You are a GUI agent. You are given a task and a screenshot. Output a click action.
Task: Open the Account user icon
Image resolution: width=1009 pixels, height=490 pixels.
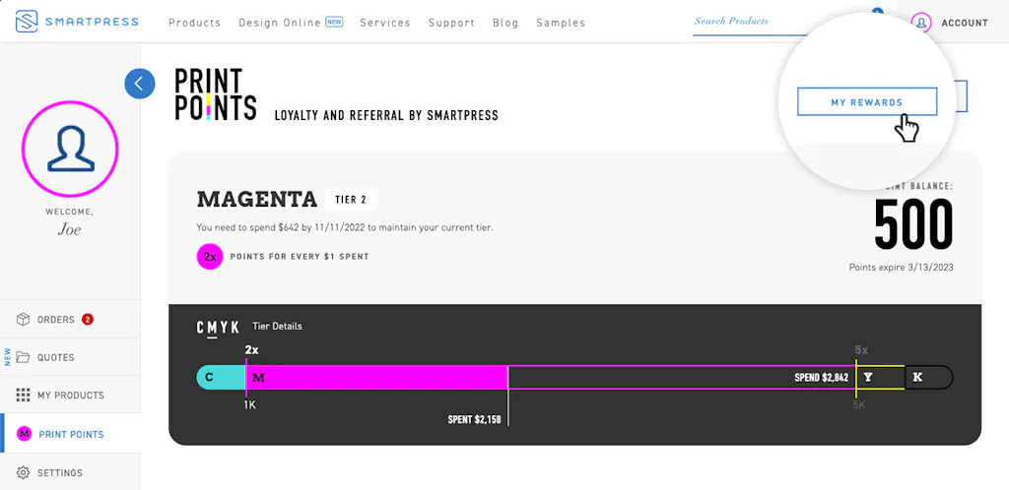(921, 23)
